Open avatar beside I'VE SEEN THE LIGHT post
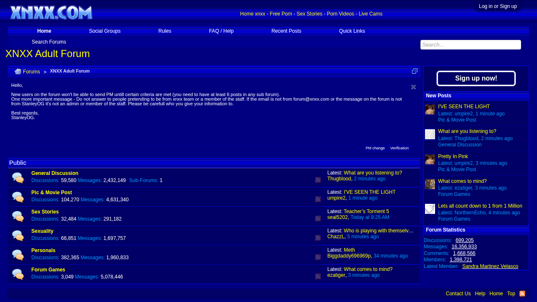The height and width of the screenshot is (302, 537). tap(430, 109)
